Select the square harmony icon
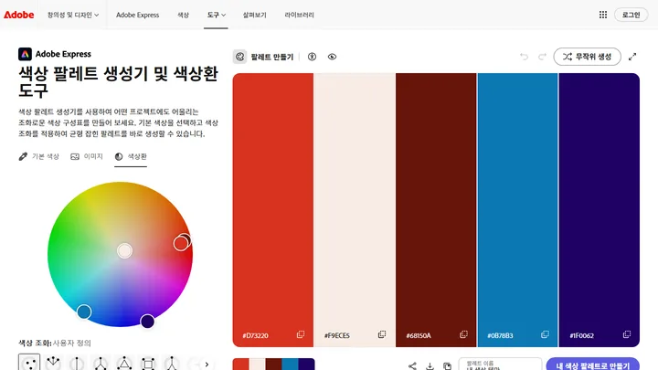Screen dimensions: 658x370 (148, 363)
